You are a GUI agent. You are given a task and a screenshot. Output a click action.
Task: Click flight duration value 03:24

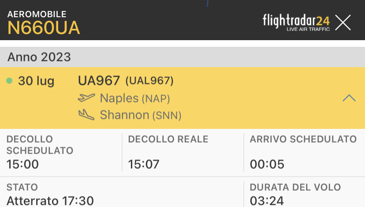pos(267,201)
